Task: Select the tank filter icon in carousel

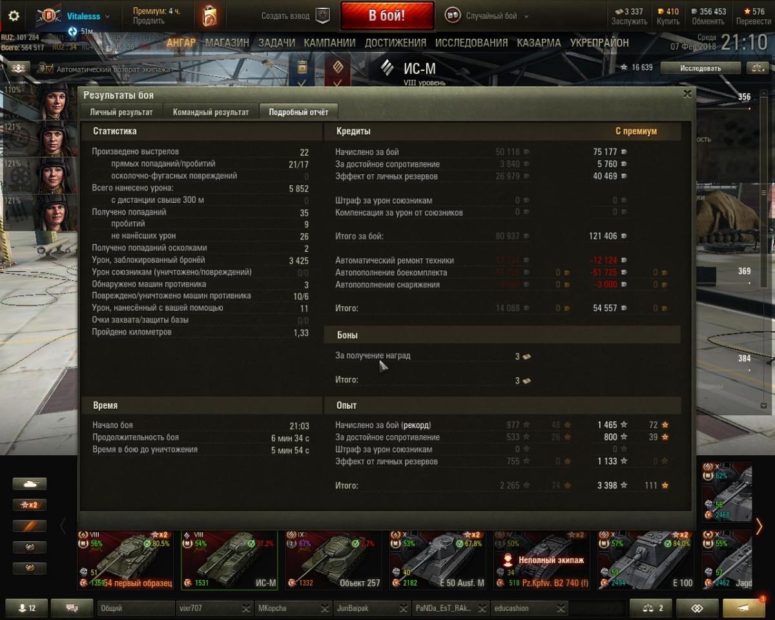Action: pos(30,484)
